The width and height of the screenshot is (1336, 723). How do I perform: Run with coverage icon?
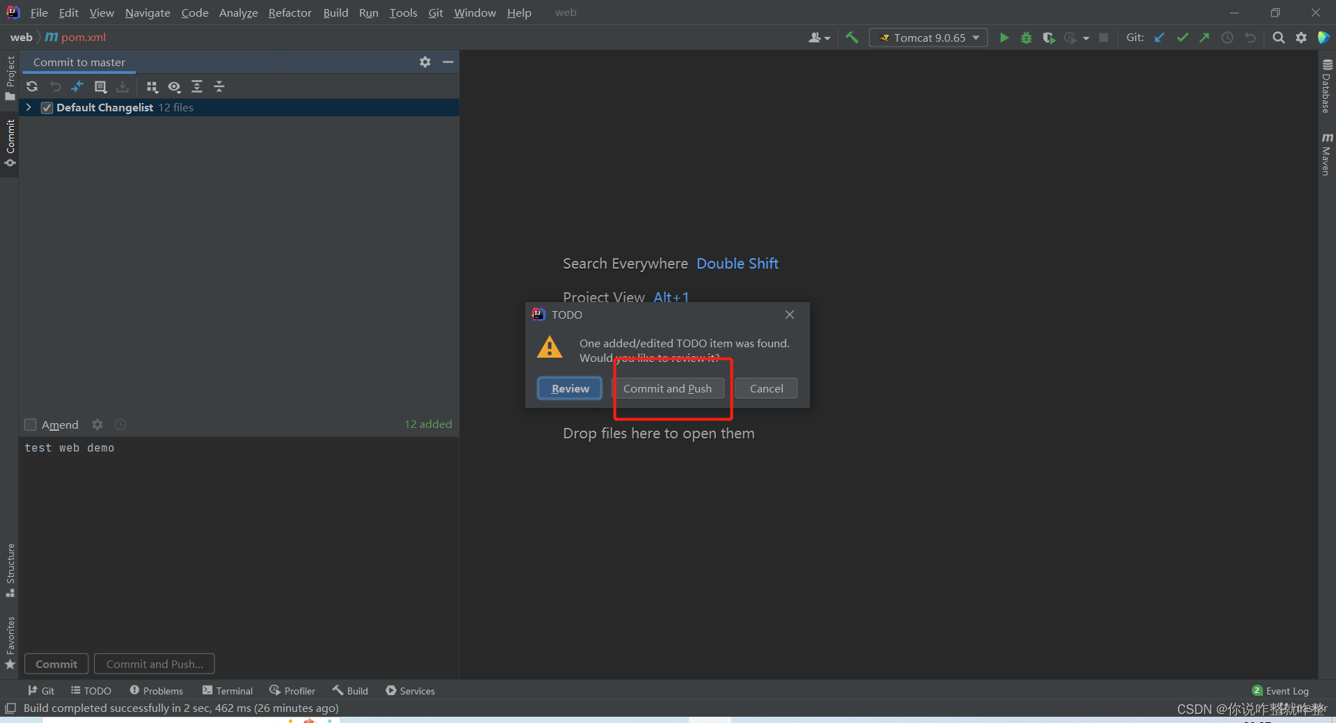click(x=1049, y=38)
